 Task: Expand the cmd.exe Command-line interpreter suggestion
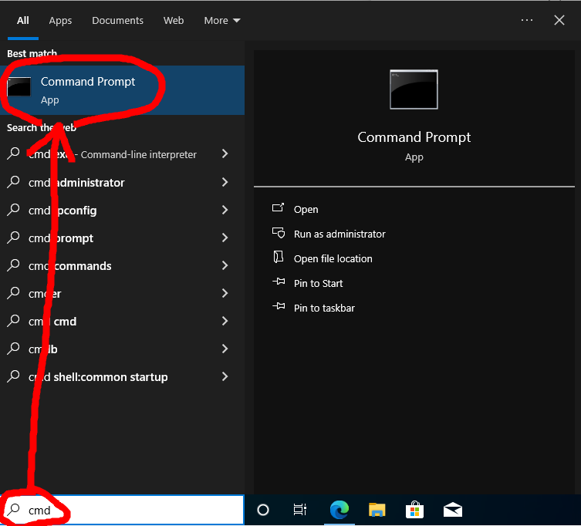225,153
